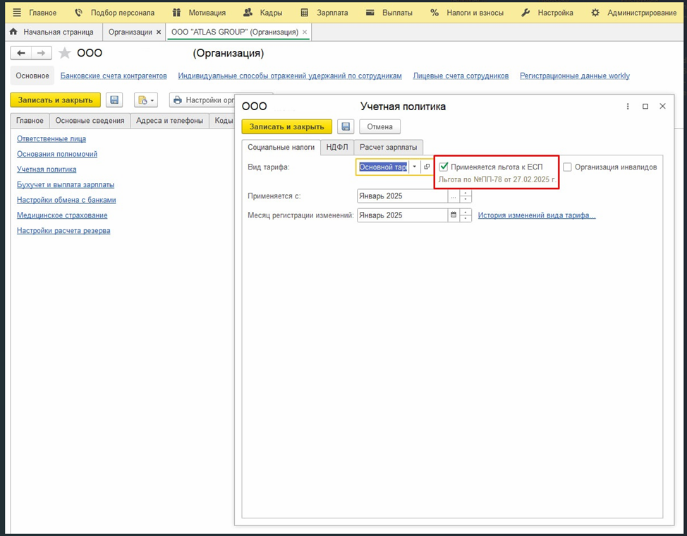Screen dimensions: 687x536
Task: Switch to Адреса и телефоны tab
Action: 169,121
